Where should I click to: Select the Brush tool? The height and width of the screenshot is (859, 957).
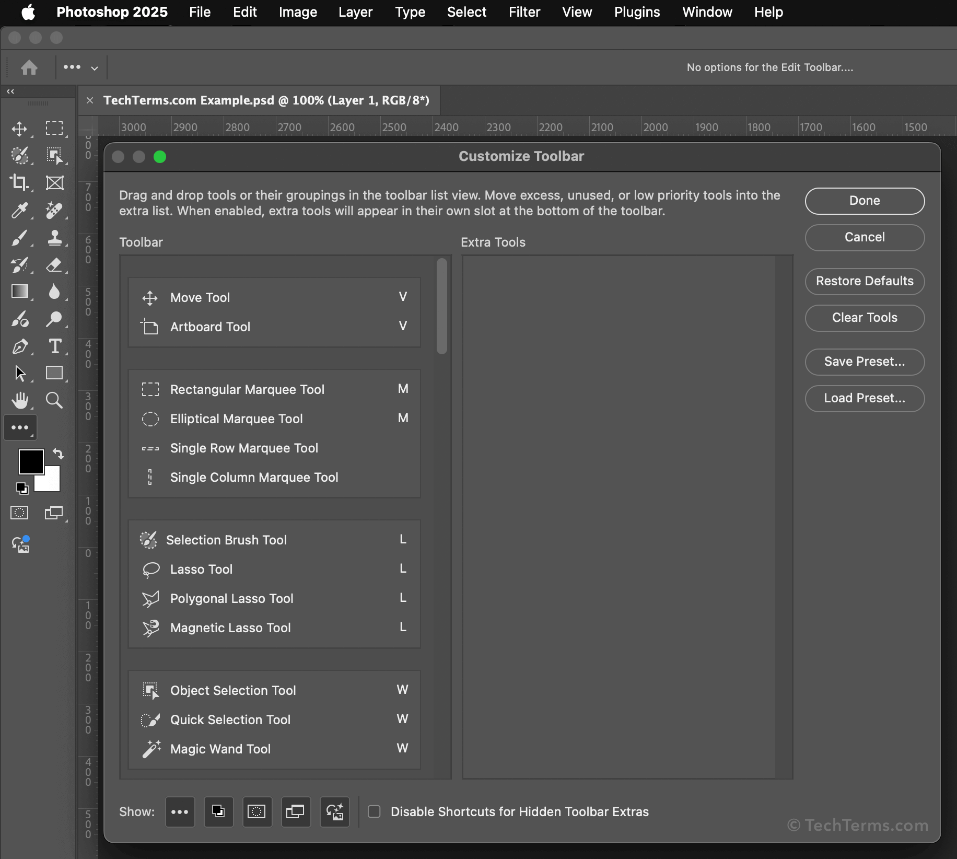(19, 238)
